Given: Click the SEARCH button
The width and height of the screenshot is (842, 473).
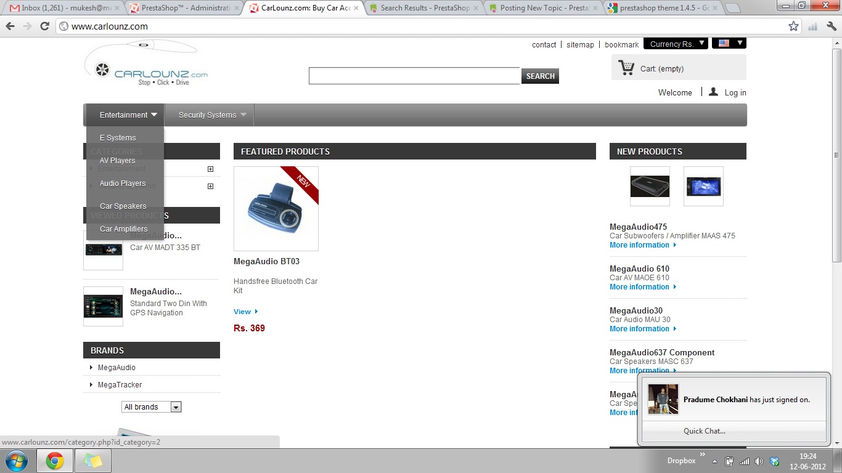Looking at the screenshot, I should 540,76.
